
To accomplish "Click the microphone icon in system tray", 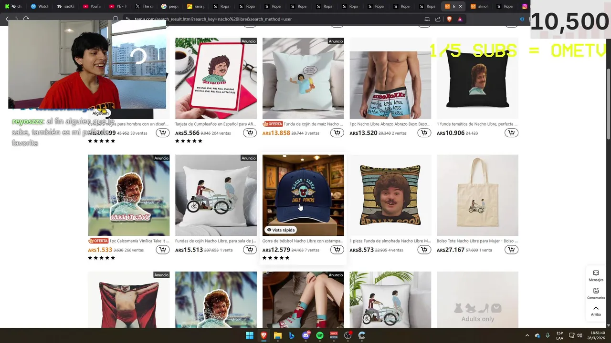I will click(x=548, y=335).
